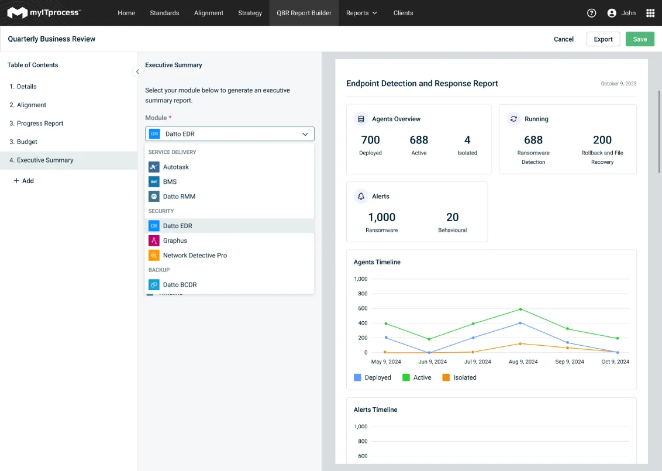Select the Progress Report section
662x471 pixels.
pos(40,123)
